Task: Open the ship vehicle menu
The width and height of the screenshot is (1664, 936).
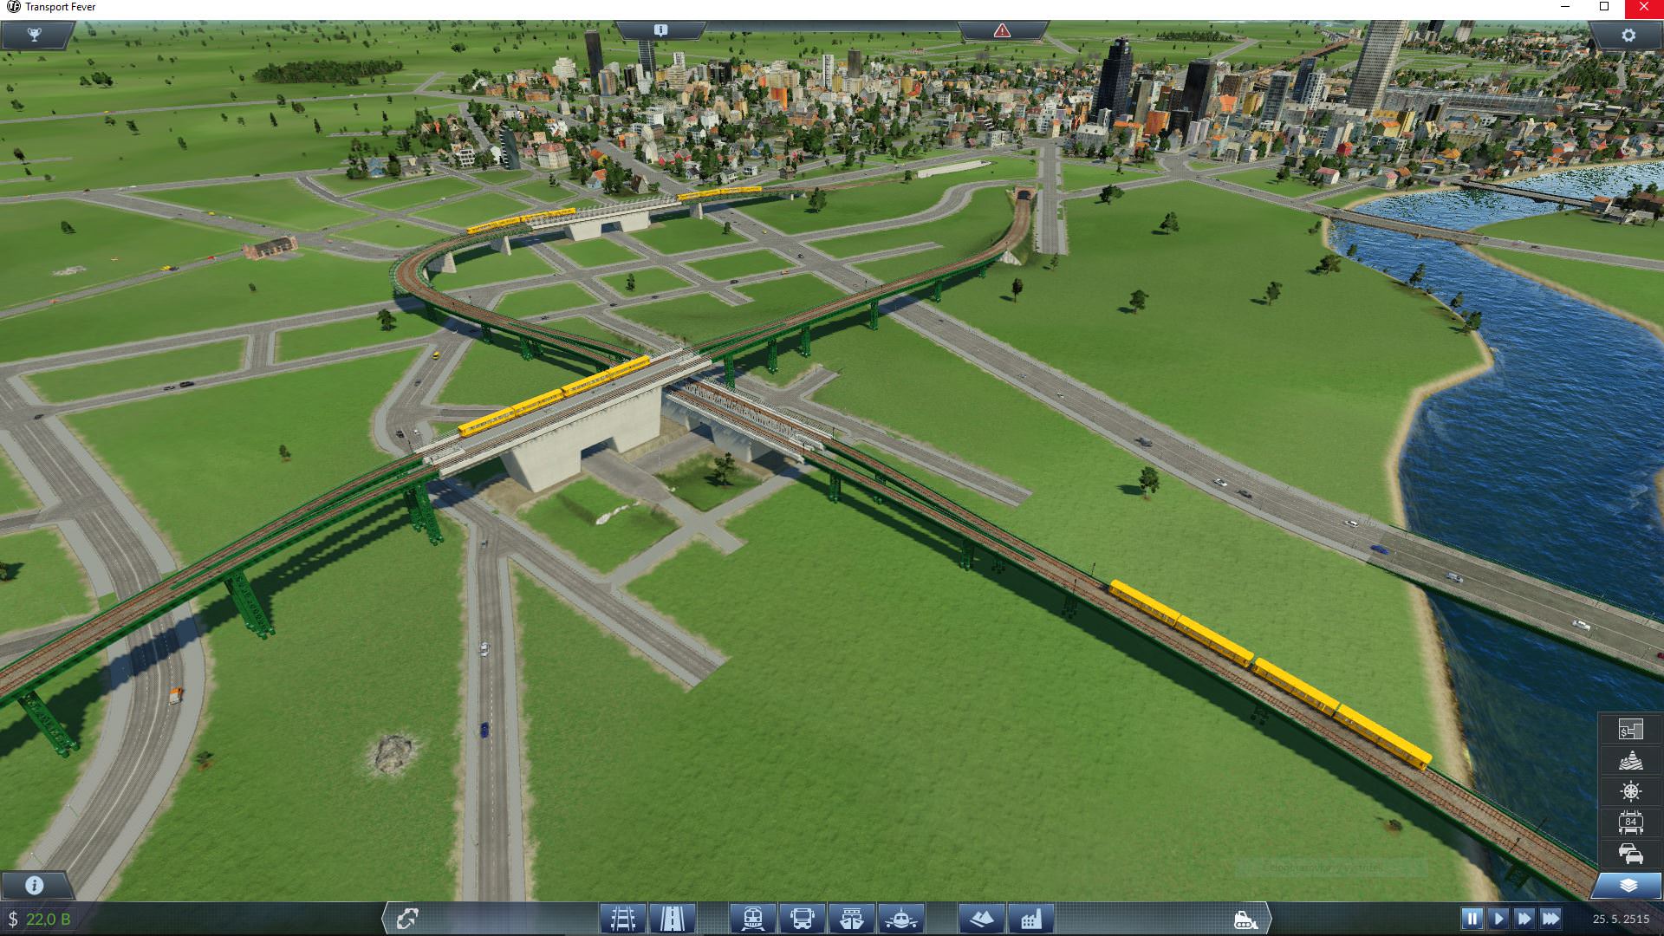Action: [852, 918]
